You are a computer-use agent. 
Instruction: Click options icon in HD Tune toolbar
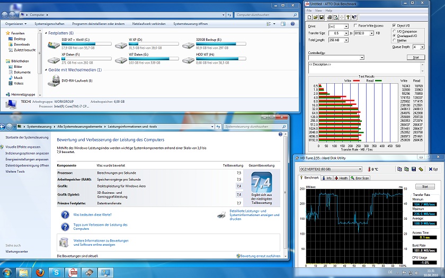pyautogui.click(x=421, y=169)
